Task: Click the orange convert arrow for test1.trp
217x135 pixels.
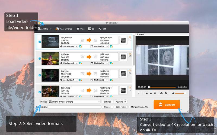Action: [89, 74]
